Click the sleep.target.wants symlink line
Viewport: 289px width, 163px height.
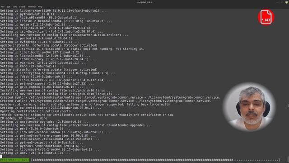[x=106, y=101]
